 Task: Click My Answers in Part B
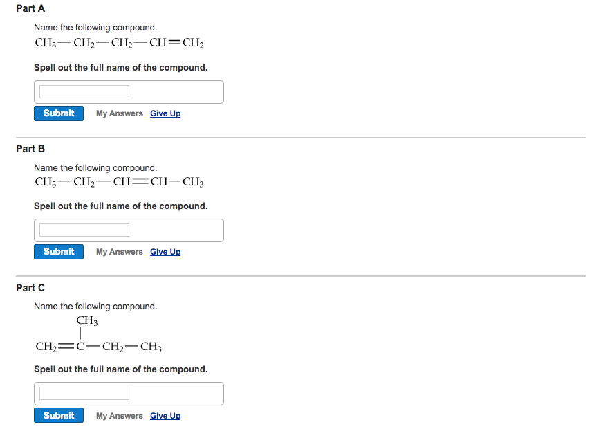[119, 251]
